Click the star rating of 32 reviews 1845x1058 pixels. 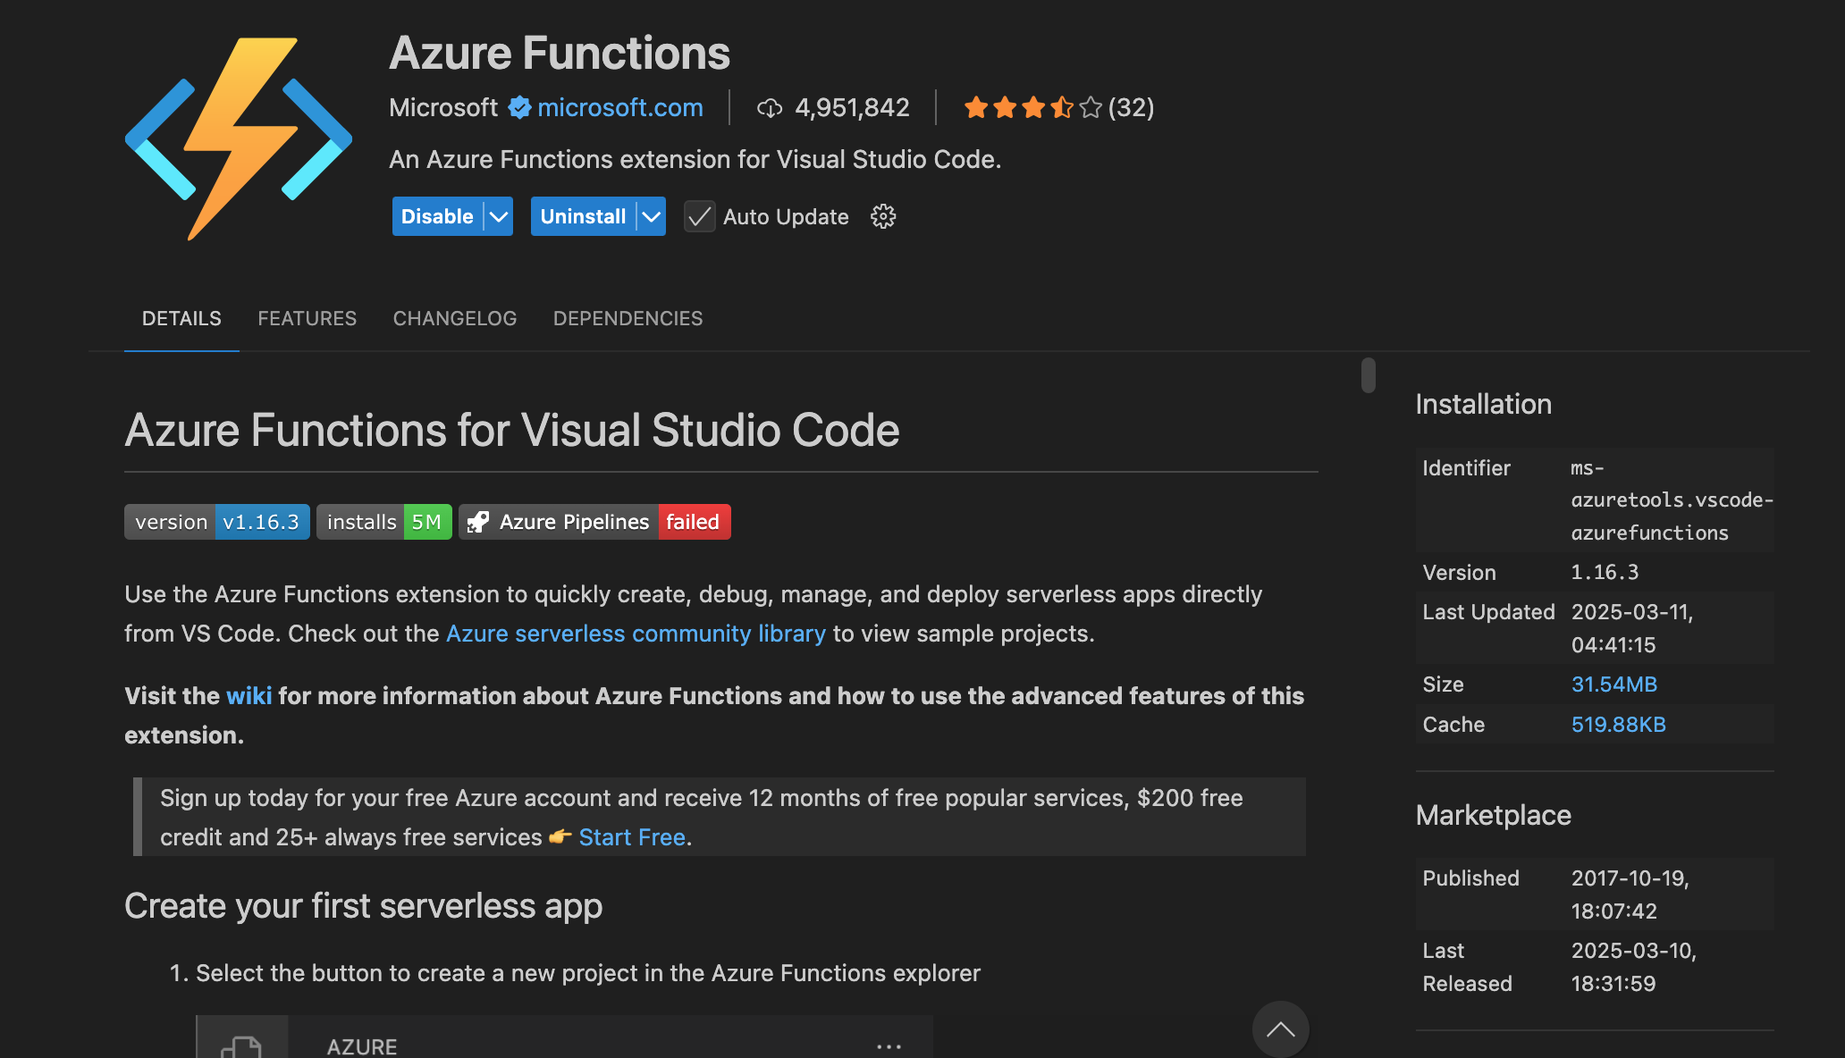pyautogui.click(x=1058, y=108)
